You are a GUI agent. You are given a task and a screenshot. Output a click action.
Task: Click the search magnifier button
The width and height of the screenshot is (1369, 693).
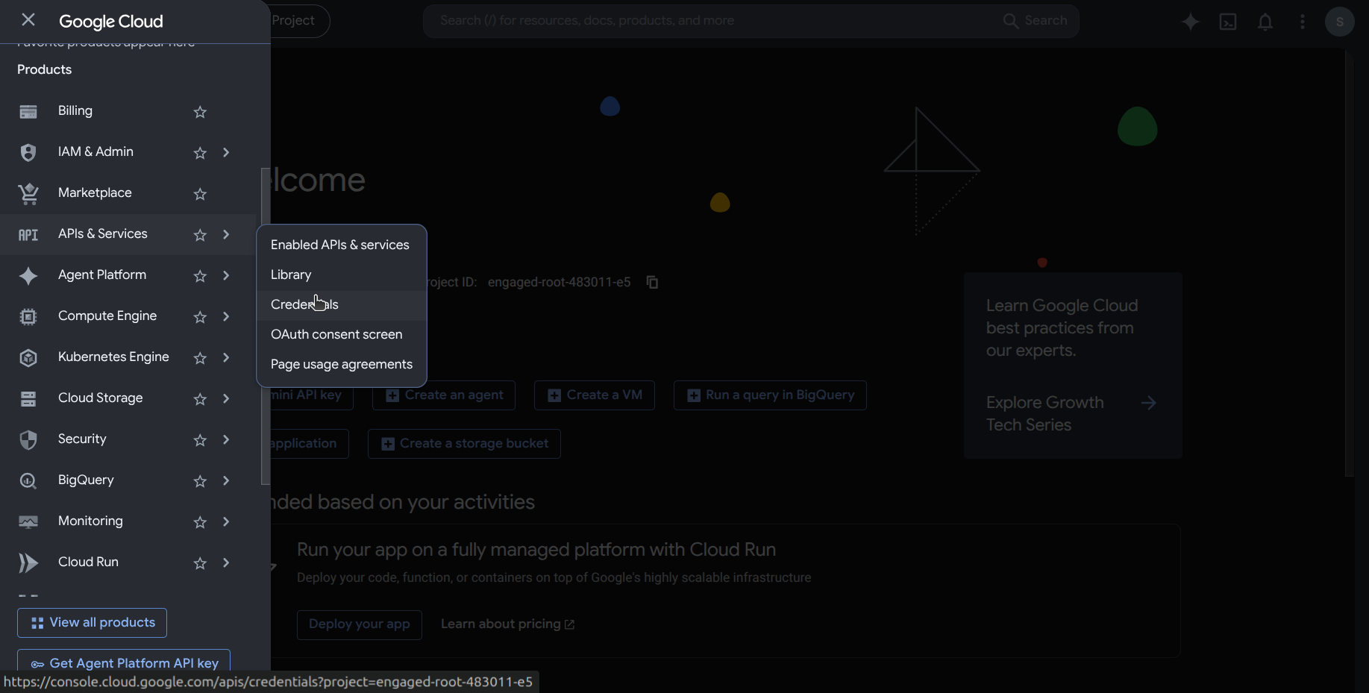(x=1036, y=21)
